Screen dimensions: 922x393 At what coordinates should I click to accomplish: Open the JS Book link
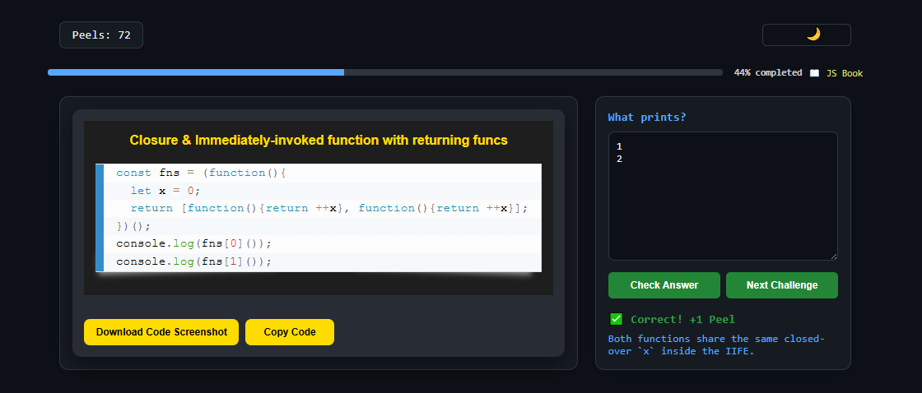click(845, 73)
